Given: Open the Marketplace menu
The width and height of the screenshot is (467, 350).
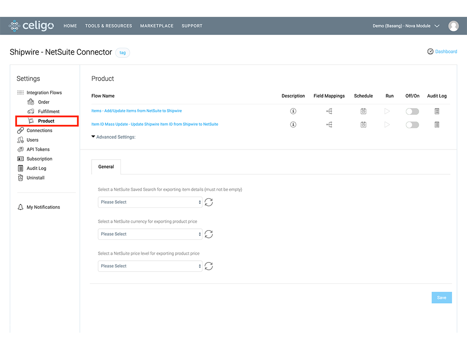Looking at the screenshot, I should (157, 26).
